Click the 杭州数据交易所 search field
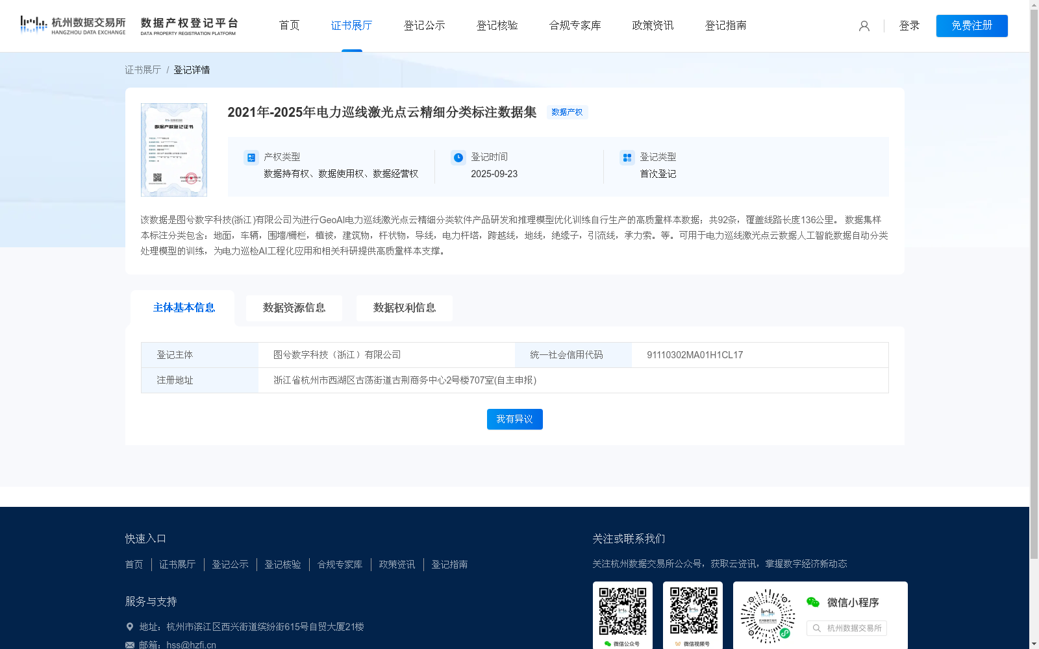This screenshot has width=1039, height=649. tap(847, 628)
